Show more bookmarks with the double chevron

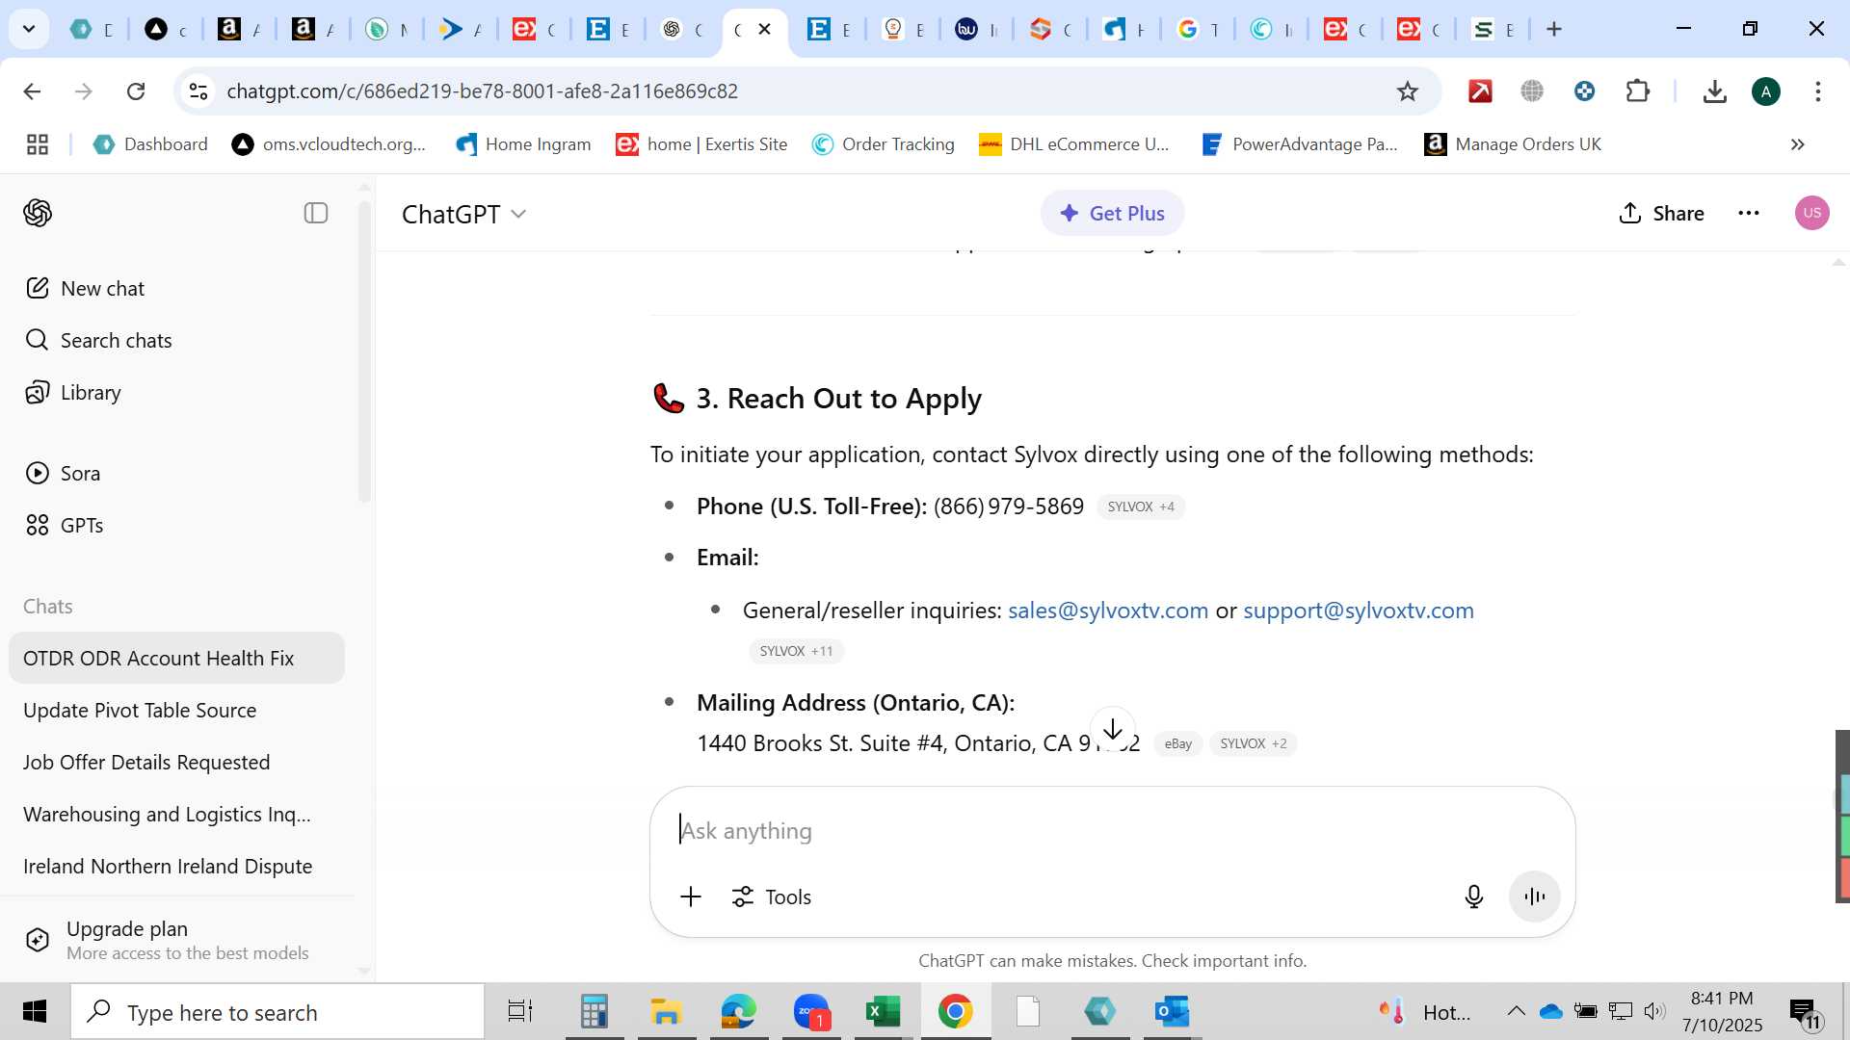pyautogui.click(x=1797, y=144)
